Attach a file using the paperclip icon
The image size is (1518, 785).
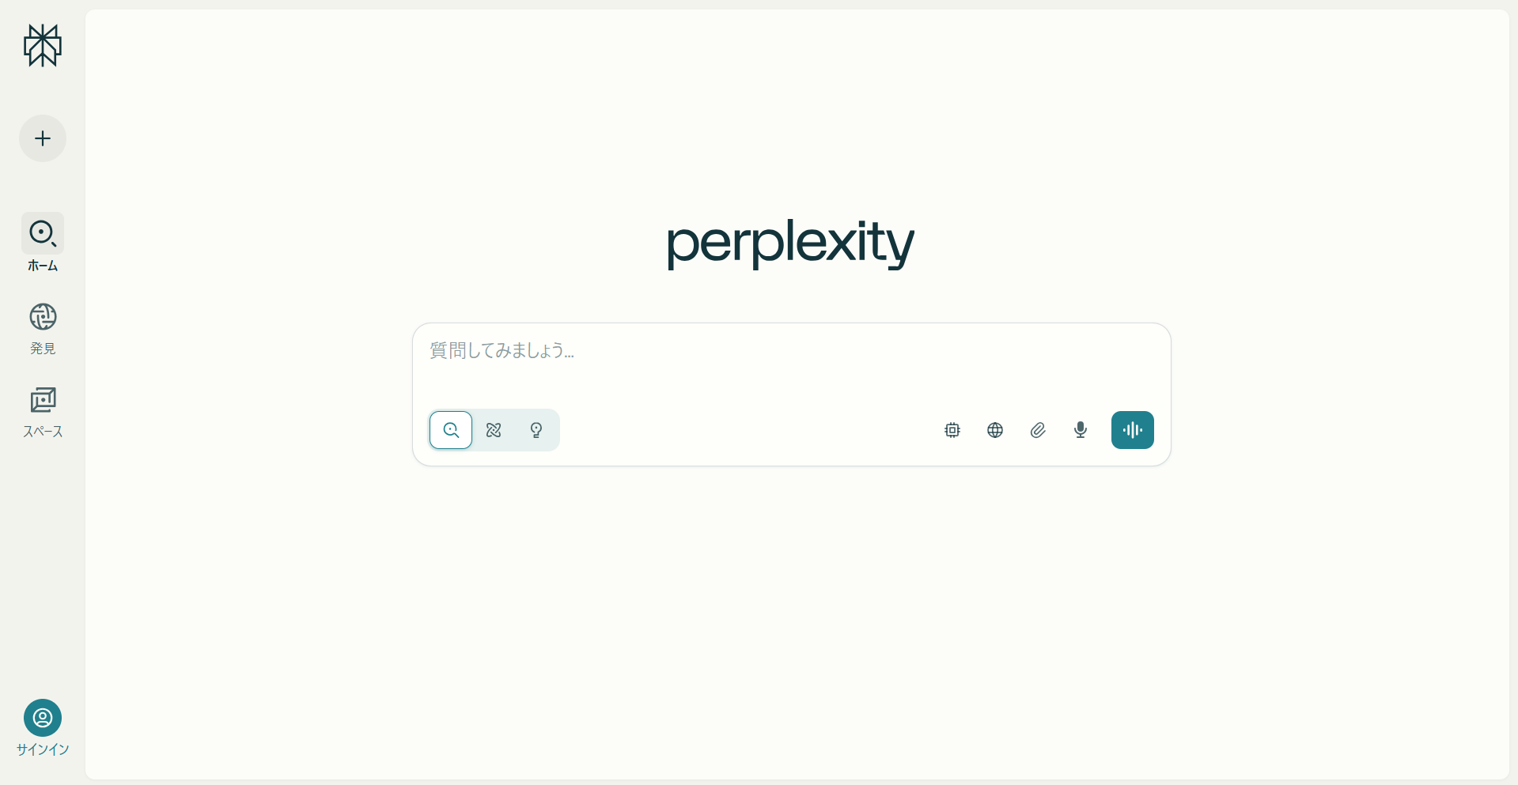coord(1038,430)
